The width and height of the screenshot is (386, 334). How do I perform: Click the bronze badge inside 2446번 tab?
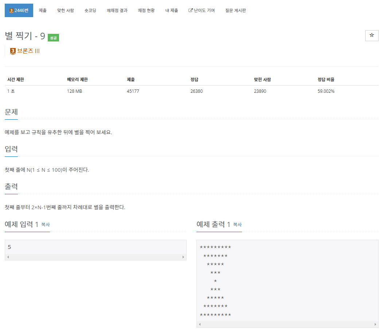(11, 11)
